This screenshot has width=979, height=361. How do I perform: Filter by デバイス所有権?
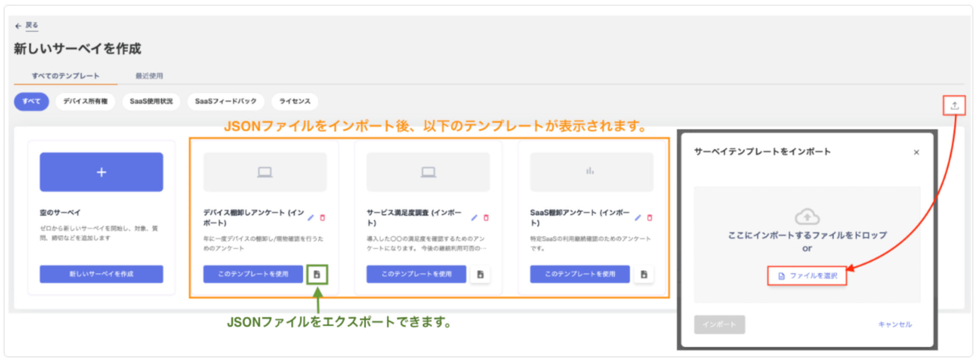point(85,101)
